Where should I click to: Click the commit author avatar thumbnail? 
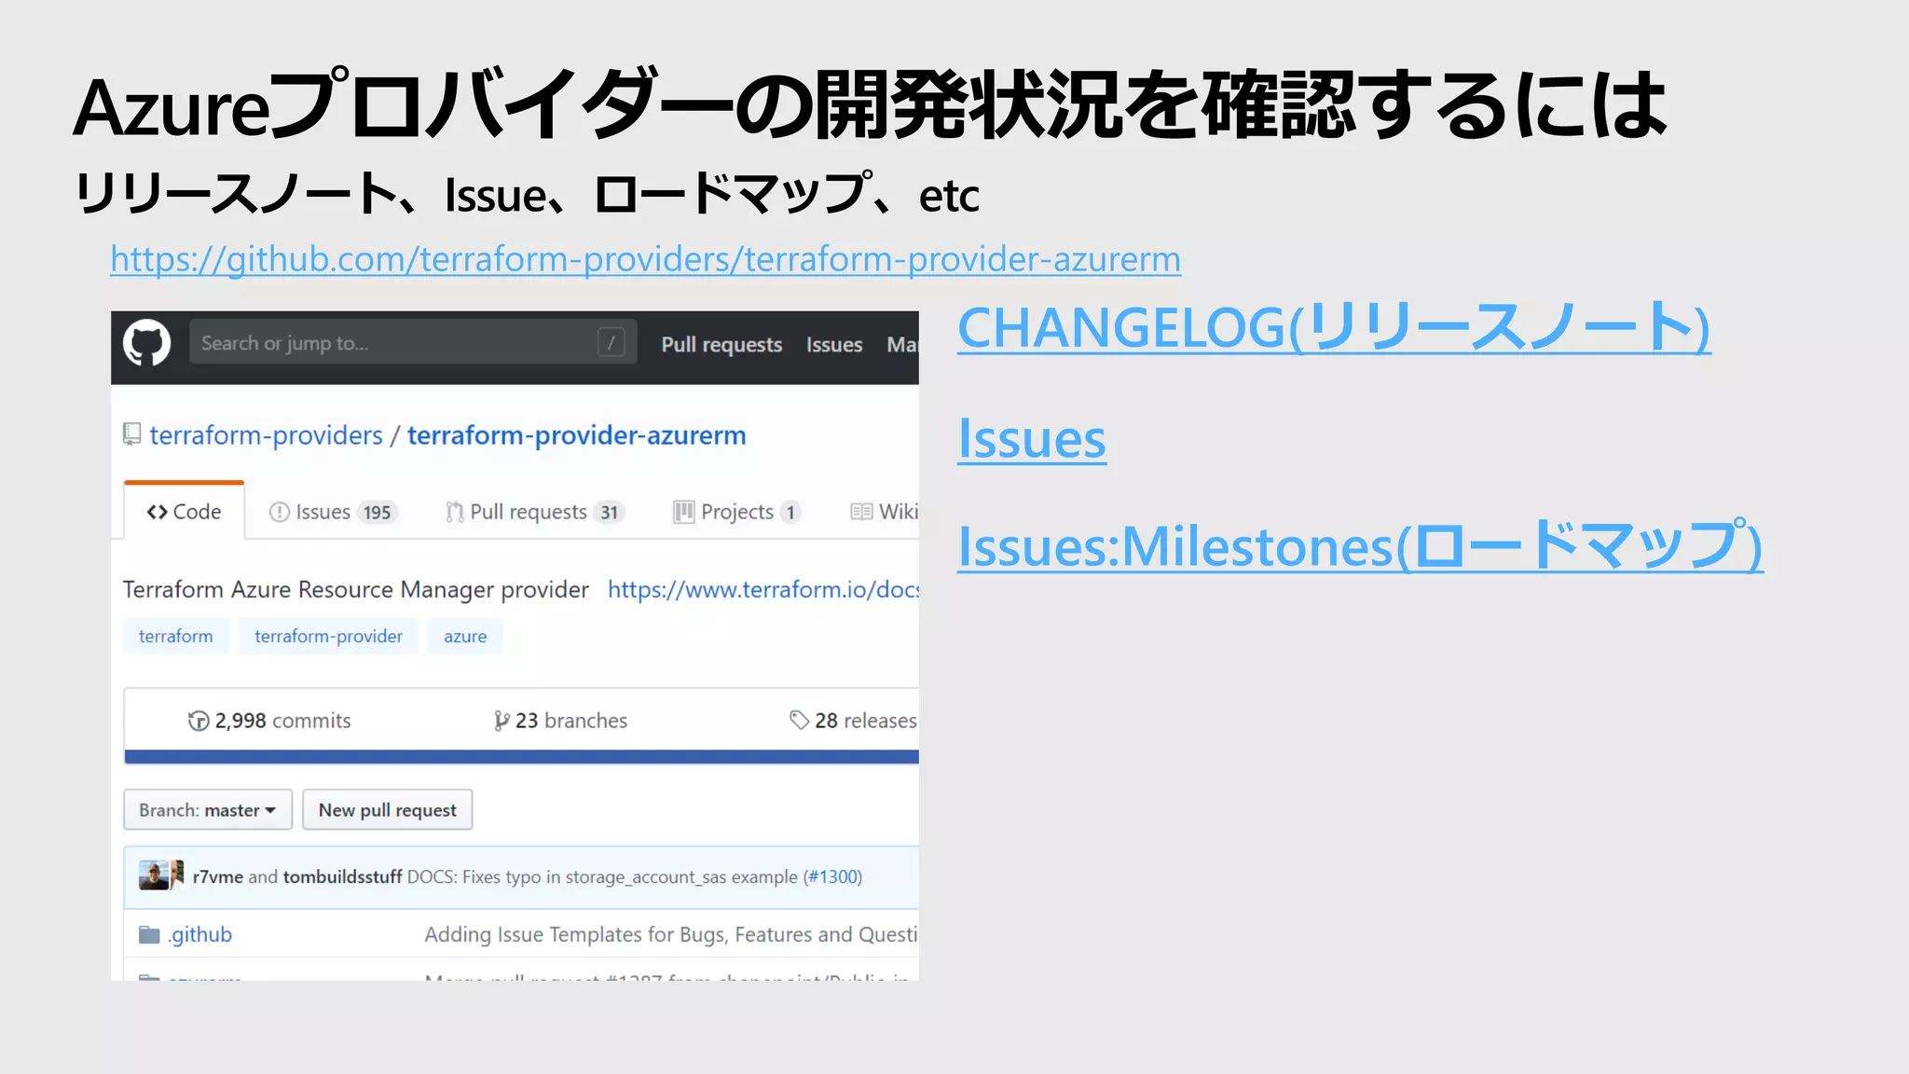[x=161, y=875]
